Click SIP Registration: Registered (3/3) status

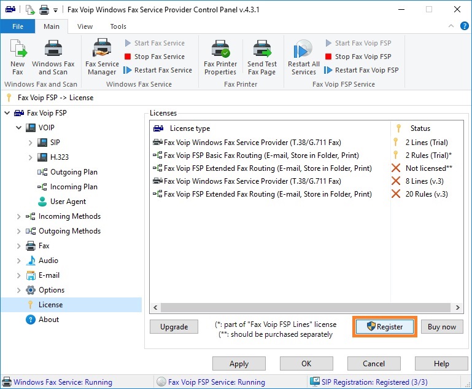click(x=374, y=382)
